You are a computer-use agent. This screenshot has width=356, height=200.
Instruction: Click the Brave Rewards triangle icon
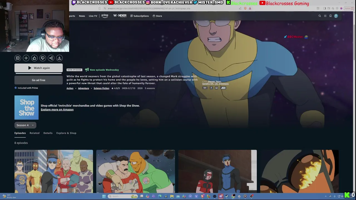[x=250, y=8]
